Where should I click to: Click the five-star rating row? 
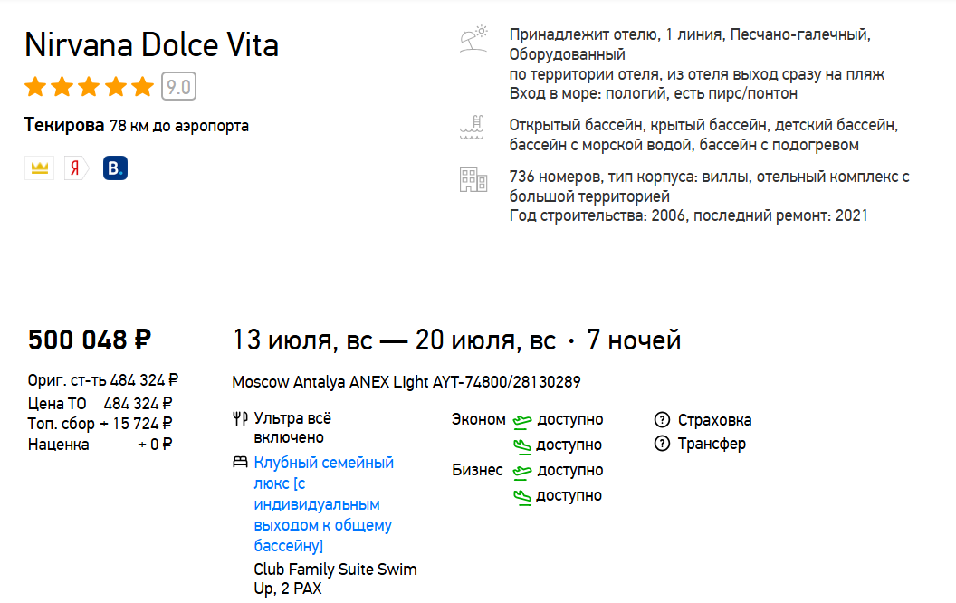pyautogui.click(x=88, y=87)
